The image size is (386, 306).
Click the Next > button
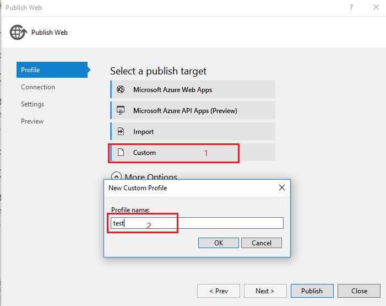(x=264, y=291)
